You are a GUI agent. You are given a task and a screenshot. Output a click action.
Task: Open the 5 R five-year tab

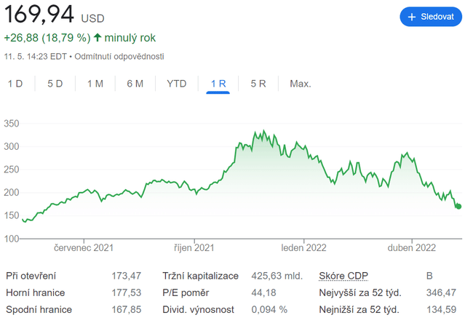coord(258,84)
